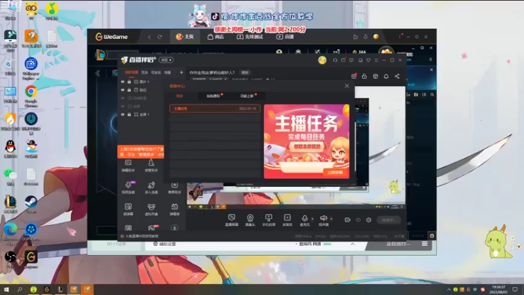Viewport: 524px width, 295px height.
Task: Show hidden system tray icons
Action: coord(449,289)
